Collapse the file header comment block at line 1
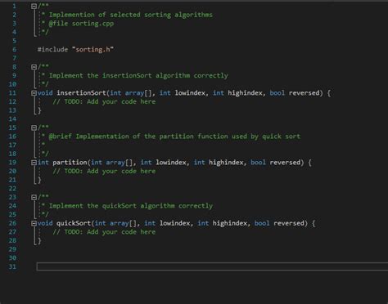This screenshot has width=388, height=304. click(34, 6)
